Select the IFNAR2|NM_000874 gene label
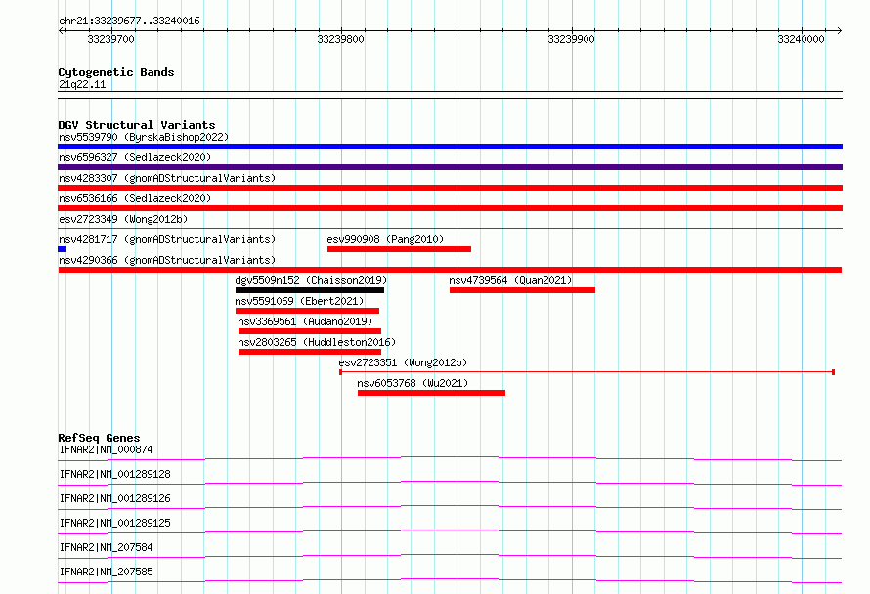This screenshot has height=594, width=870. point(106,449)
